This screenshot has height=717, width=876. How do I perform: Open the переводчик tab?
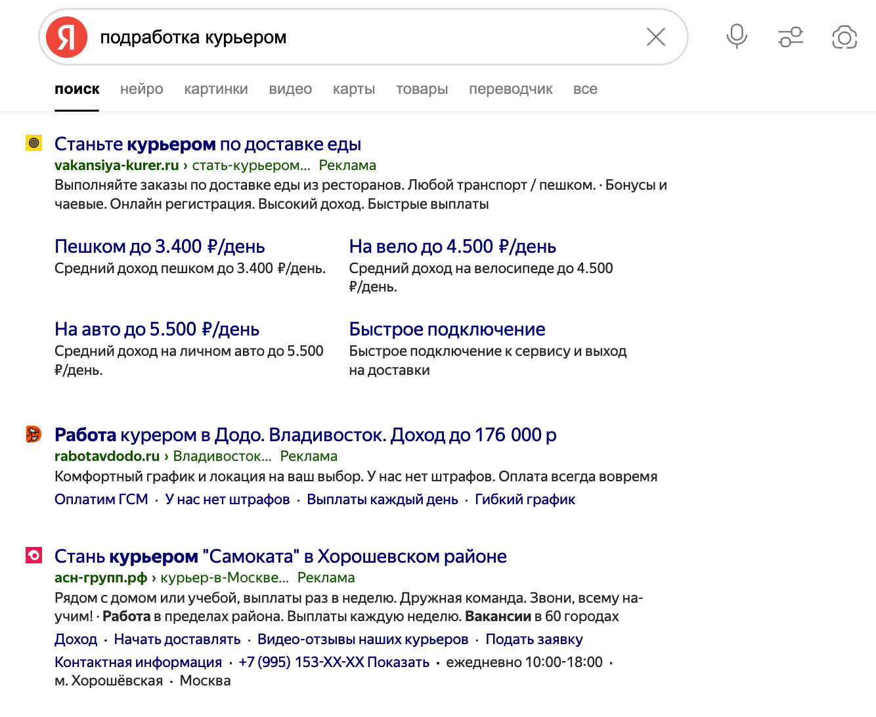point(511,89)
